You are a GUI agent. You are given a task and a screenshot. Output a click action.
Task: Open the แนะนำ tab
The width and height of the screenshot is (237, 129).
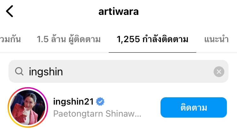216,39
